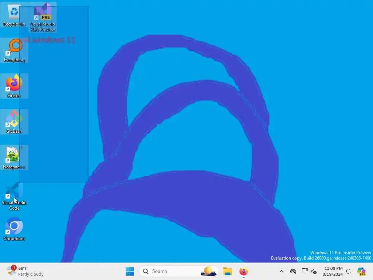The height and width of the screenshot is (280, 373).
Task: Show hidden system tray icons
Action: tap(282, 271)
